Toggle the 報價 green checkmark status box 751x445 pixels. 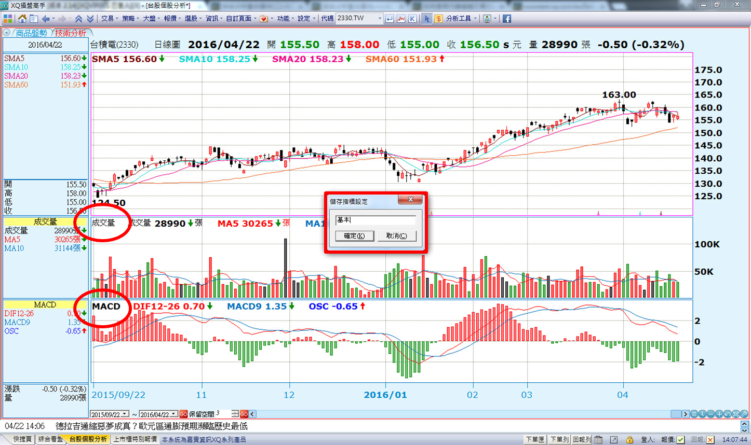click(681, 440)
